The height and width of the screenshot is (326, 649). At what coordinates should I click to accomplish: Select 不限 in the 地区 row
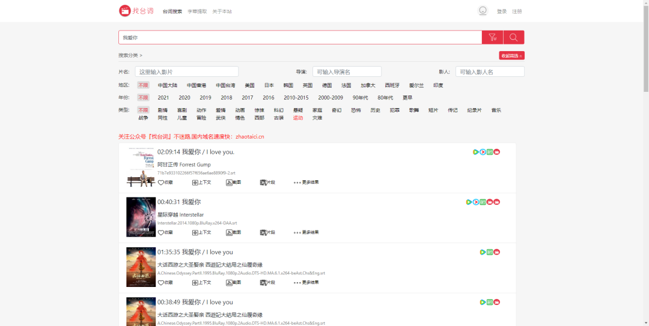143,85
